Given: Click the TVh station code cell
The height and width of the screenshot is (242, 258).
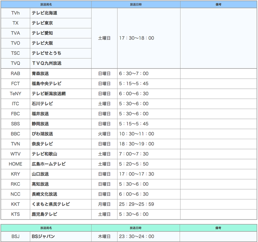Looking at the screenshot, I should point(16,13).
